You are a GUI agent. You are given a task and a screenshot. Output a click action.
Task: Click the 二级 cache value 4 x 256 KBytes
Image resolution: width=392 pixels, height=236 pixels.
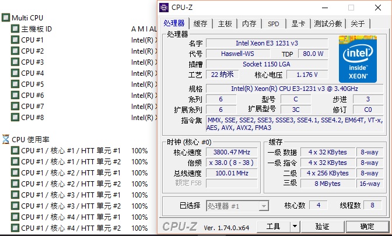(x=327, y=173)
